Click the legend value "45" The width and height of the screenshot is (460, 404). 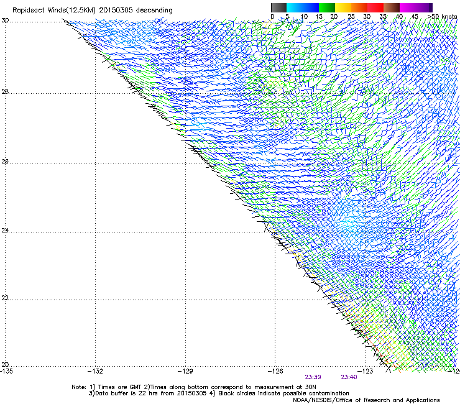point(415,17)
